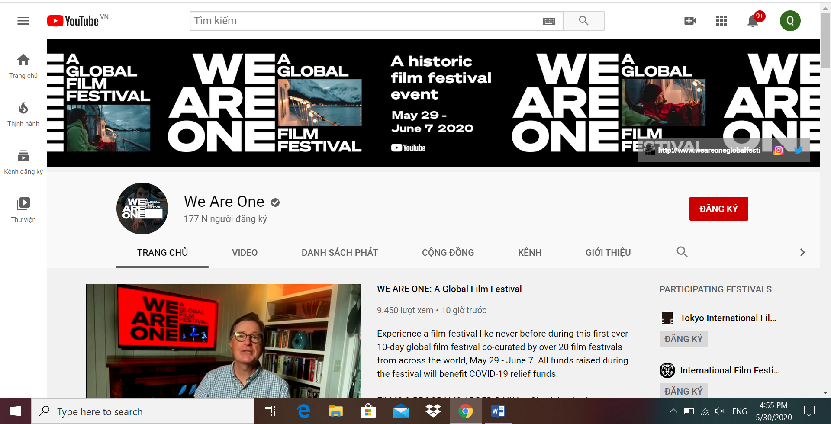This screenshot has width=831, height=424.
Task: Select the TRANG CHỦ tab
Action: [162, 252]
